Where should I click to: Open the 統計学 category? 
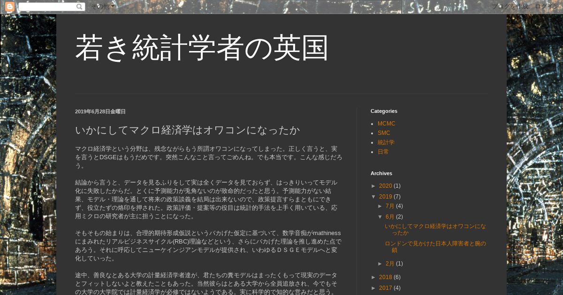coord(386,142)
